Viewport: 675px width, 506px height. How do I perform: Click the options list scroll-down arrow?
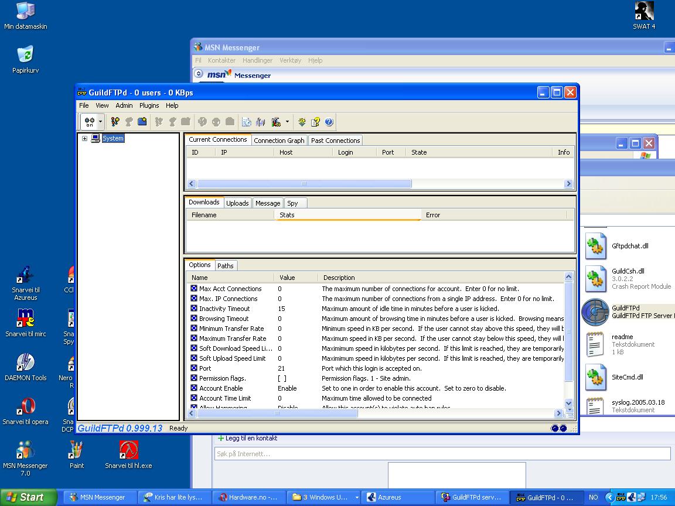tap(568, 403)
